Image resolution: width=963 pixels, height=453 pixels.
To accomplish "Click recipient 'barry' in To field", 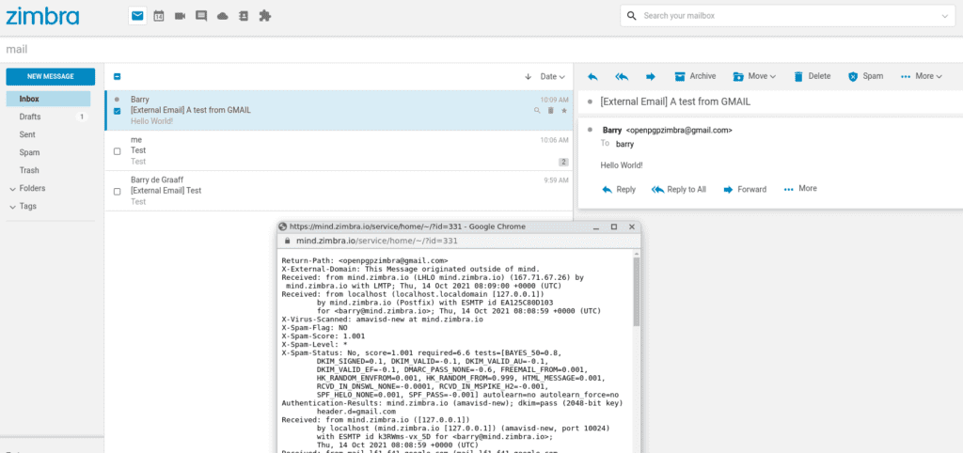I will 624,144.
